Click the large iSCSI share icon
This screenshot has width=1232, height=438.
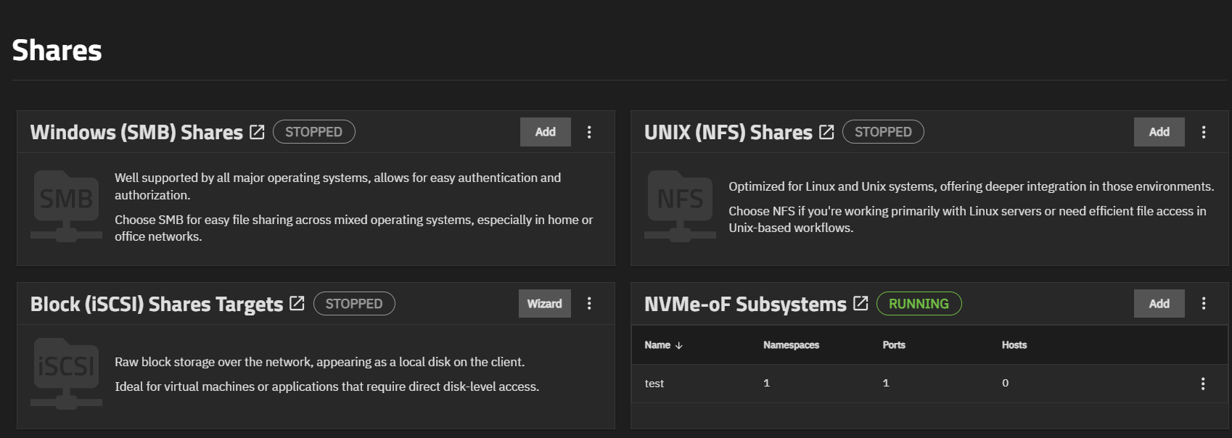tap(66, 373)
